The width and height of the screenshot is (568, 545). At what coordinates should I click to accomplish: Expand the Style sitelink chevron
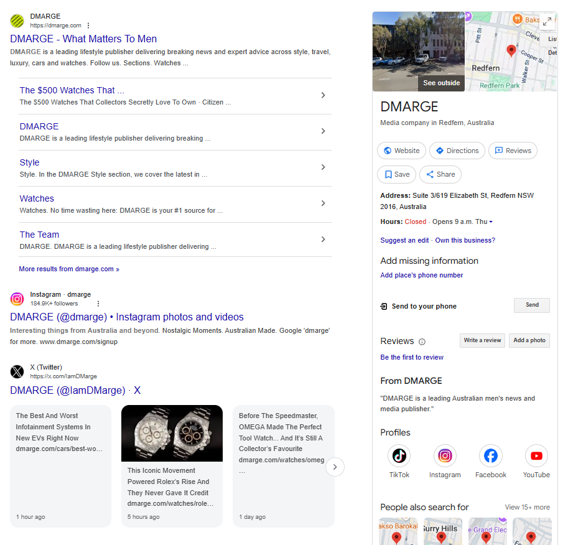323,167
